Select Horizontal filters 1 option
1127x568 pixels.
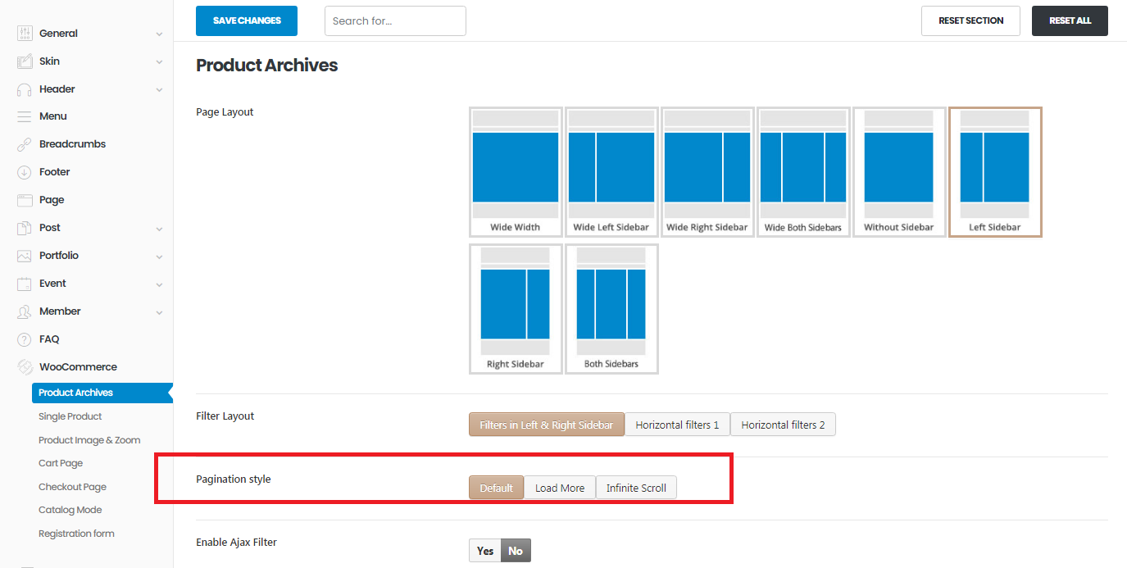(677, 425)
